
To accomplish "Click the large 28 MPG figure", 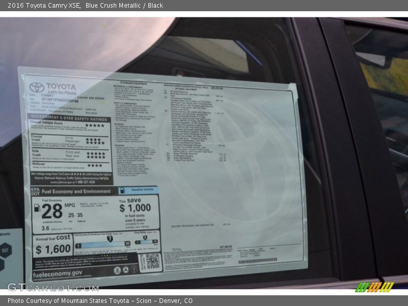I will 52,211.
